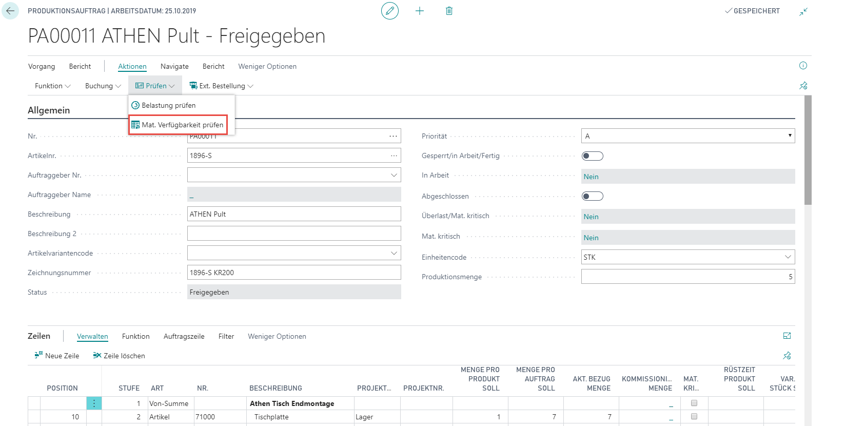Click into the Beschreibung 2 field
The image size is (845, 426).
point(294,234)
